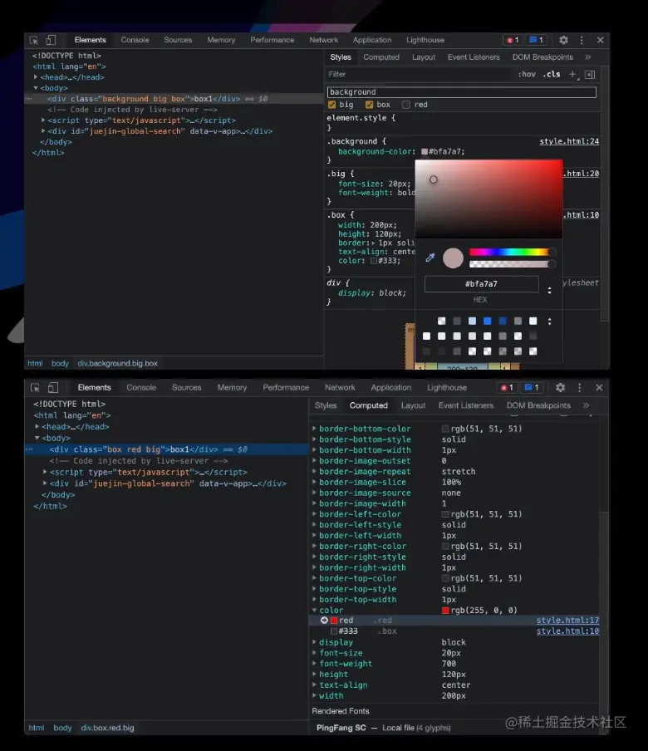Switch to Computed tab in top panel

tap(381, 57)
